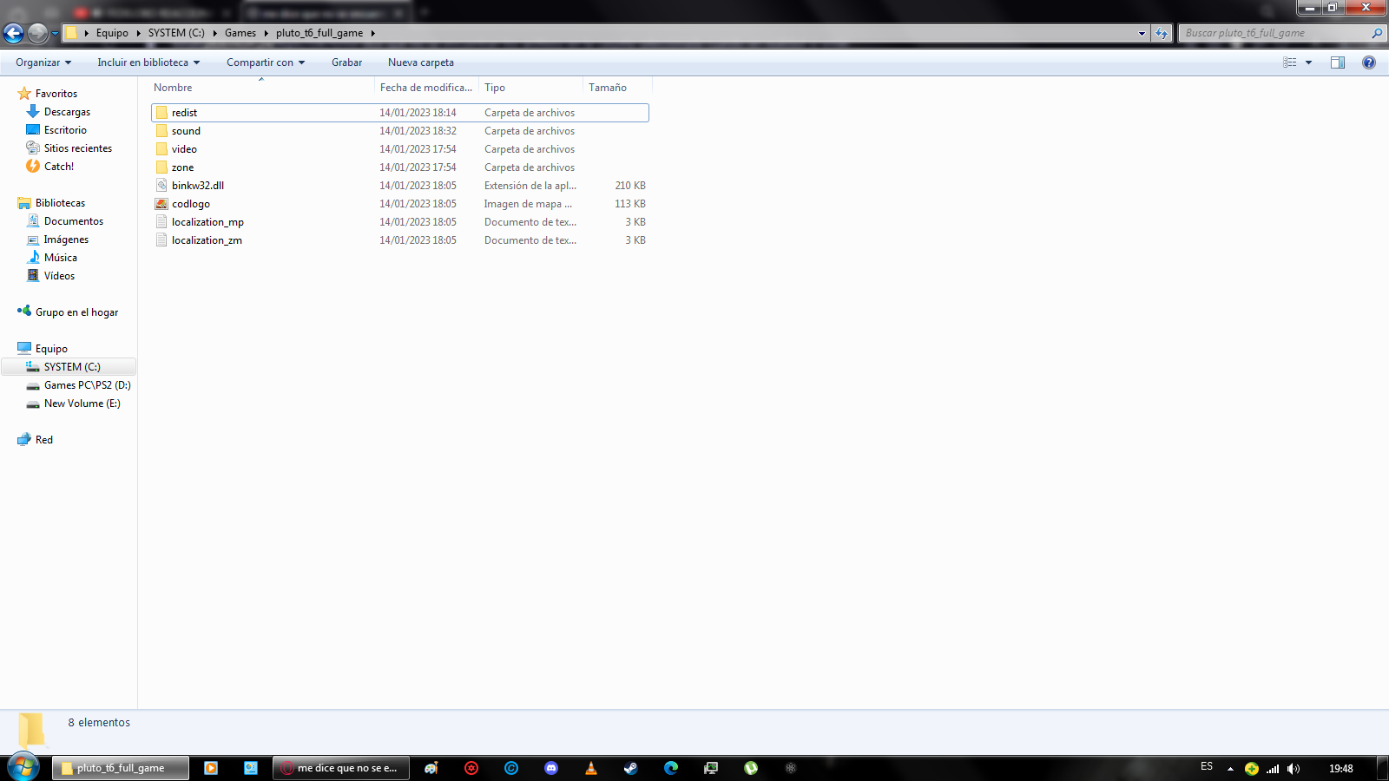The width and height of the screenshot is (1389, 781).
Task: Open recent locations dropdown next to navigation arrows
Action: click(55, 34)
